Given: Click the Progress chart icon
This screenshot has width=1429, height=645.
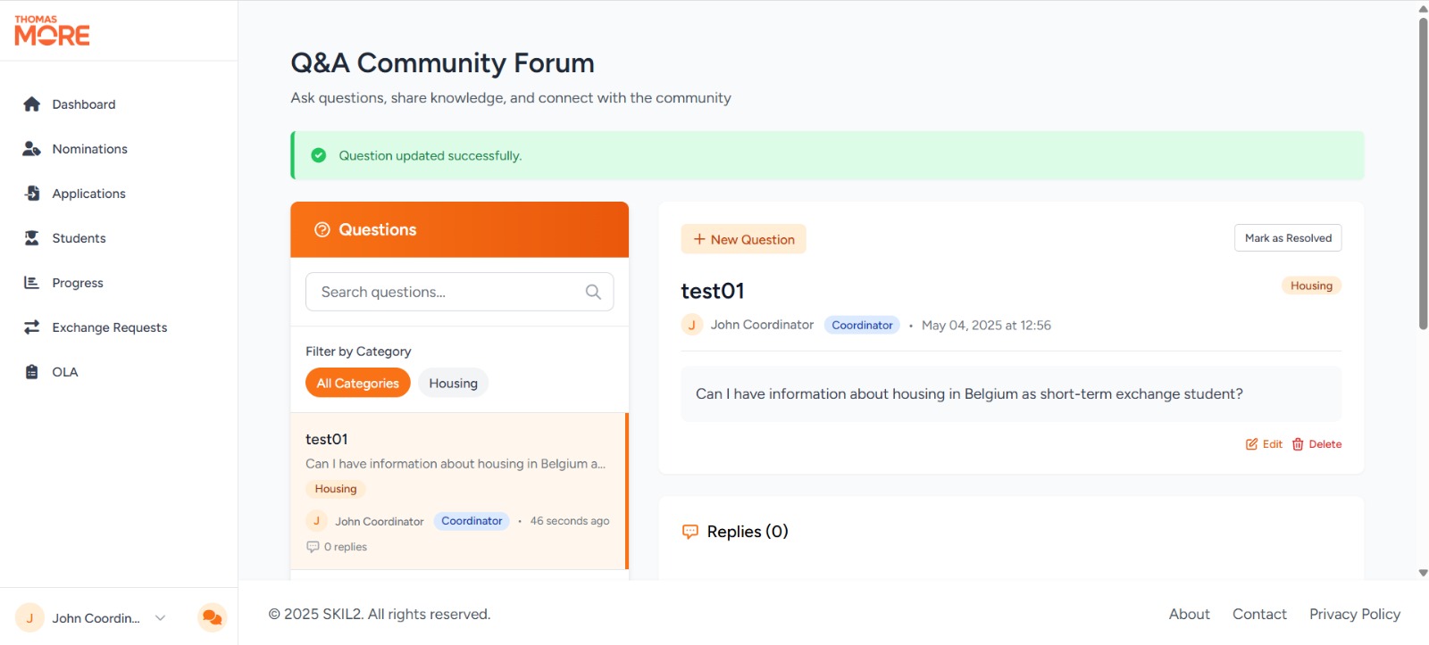Looking at the screenshot, I should click(x=32, y=283).
